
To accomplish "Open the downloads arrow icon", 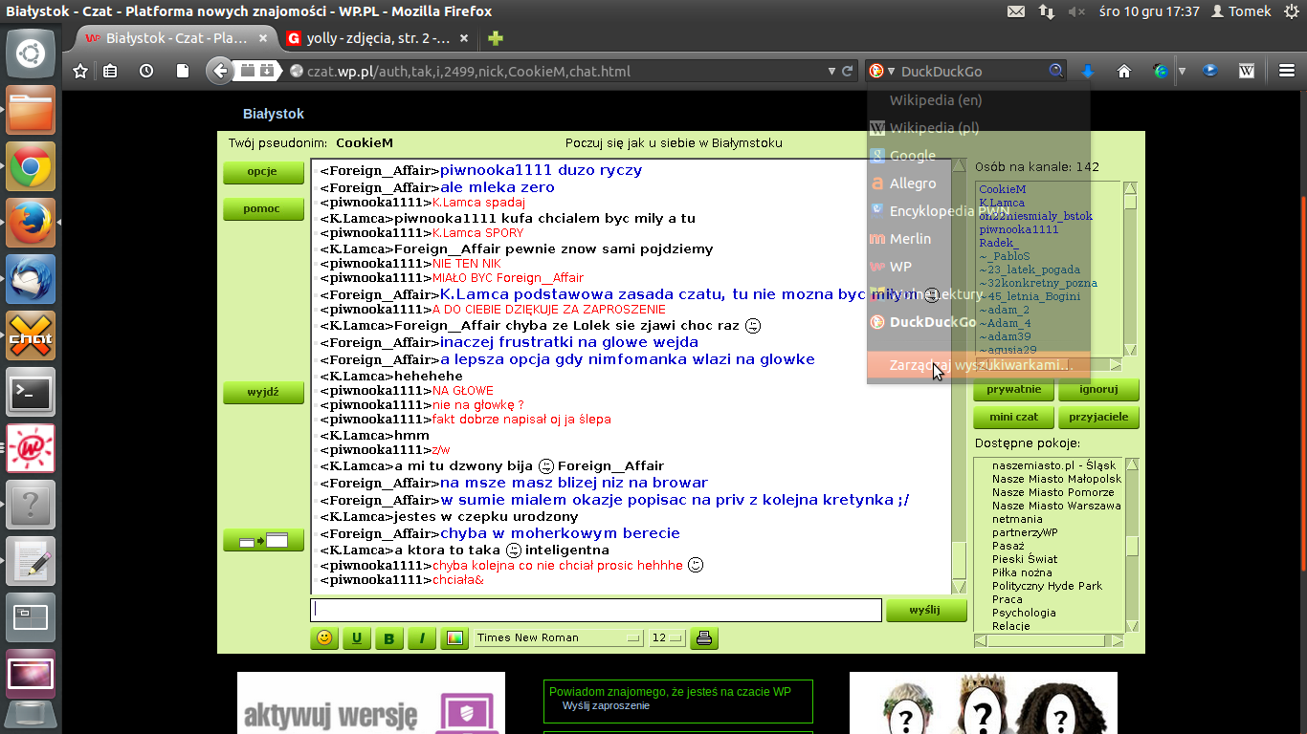I will (1088, 71).
